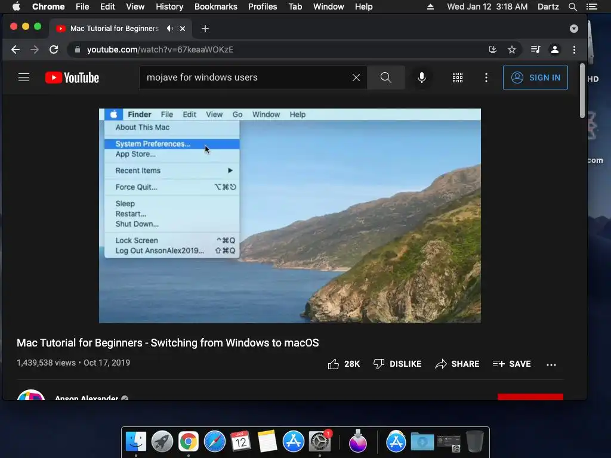Like the video with thumbs up
The image size is (611, 458).
click(x=344, y=364)
